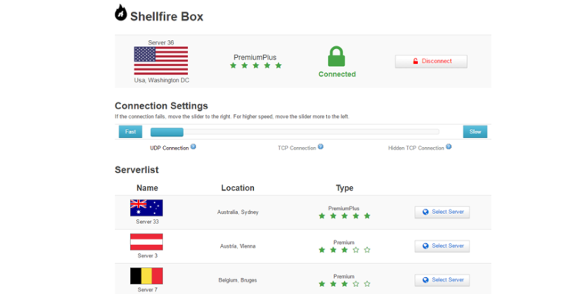This screenshot has height=294, width=581.
Task: Open help icon next to UDP Connection
Action: click(193, 147)
